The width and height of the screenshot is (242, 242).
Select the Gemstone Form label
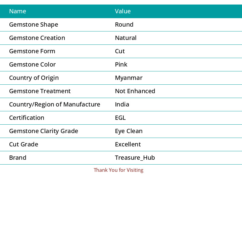pos(32,51)
